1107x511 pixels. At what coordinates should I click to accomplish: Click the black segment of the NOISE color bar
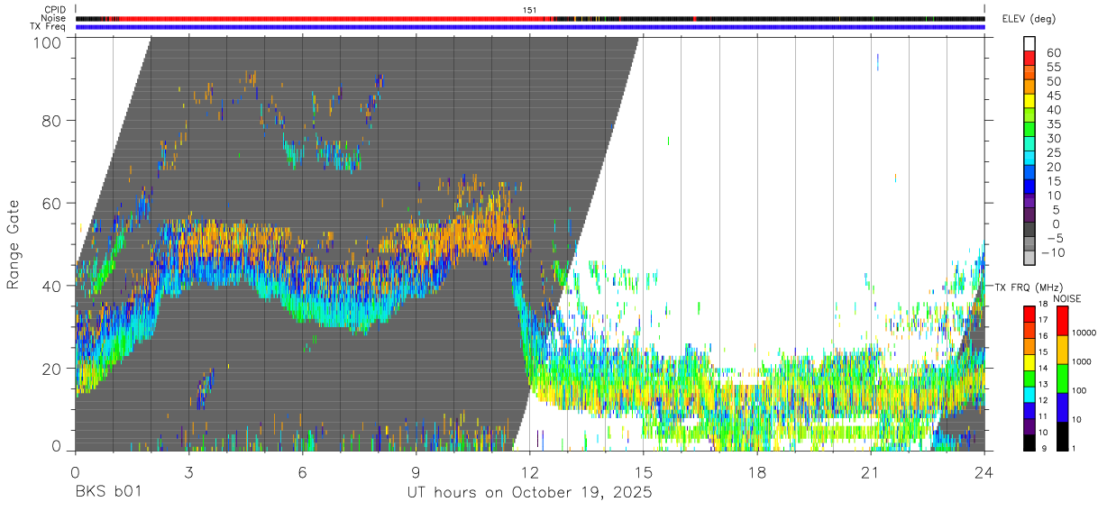(x=1062, y=435)
